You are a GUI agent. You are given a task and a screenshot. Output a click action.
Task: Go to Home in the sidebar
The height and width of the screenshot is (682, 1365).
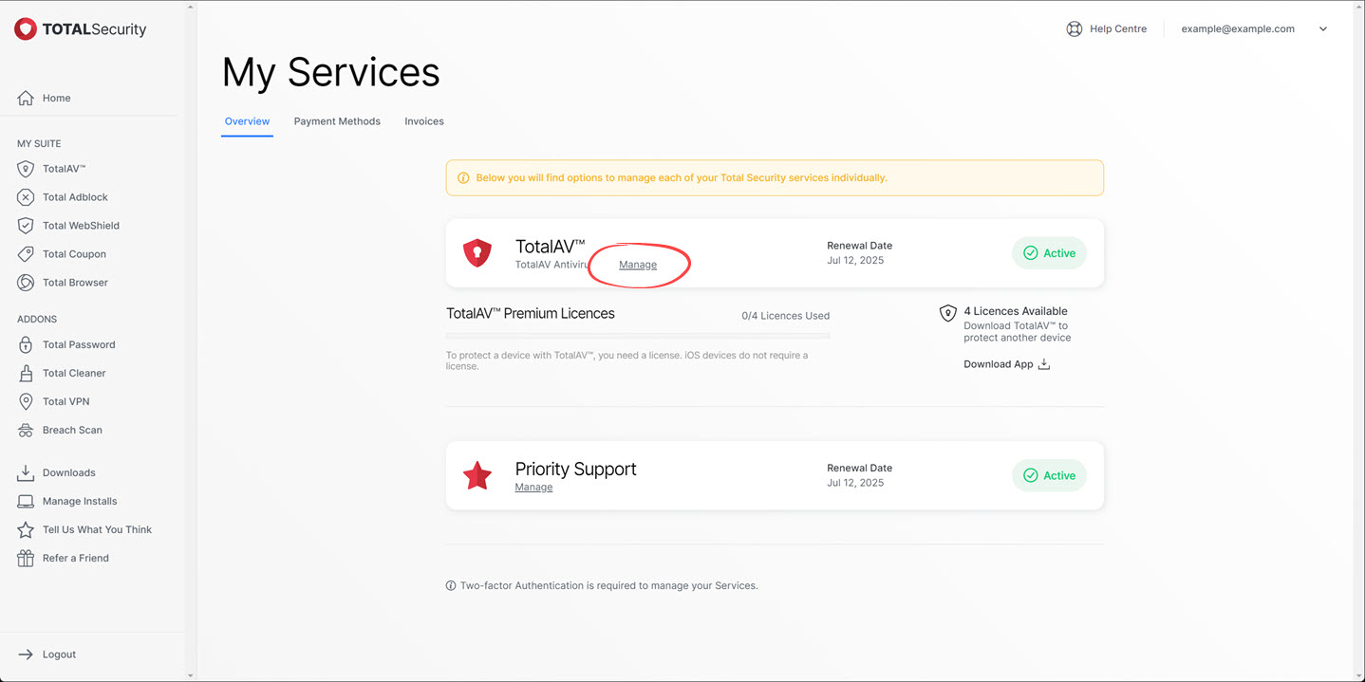coord(56,98)
